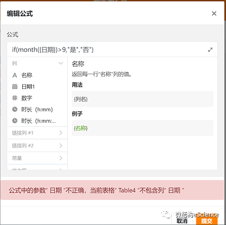The image size is (226, 225).
Task: Collapse the 列 section chevron
Action: click(x=61, y=63)
